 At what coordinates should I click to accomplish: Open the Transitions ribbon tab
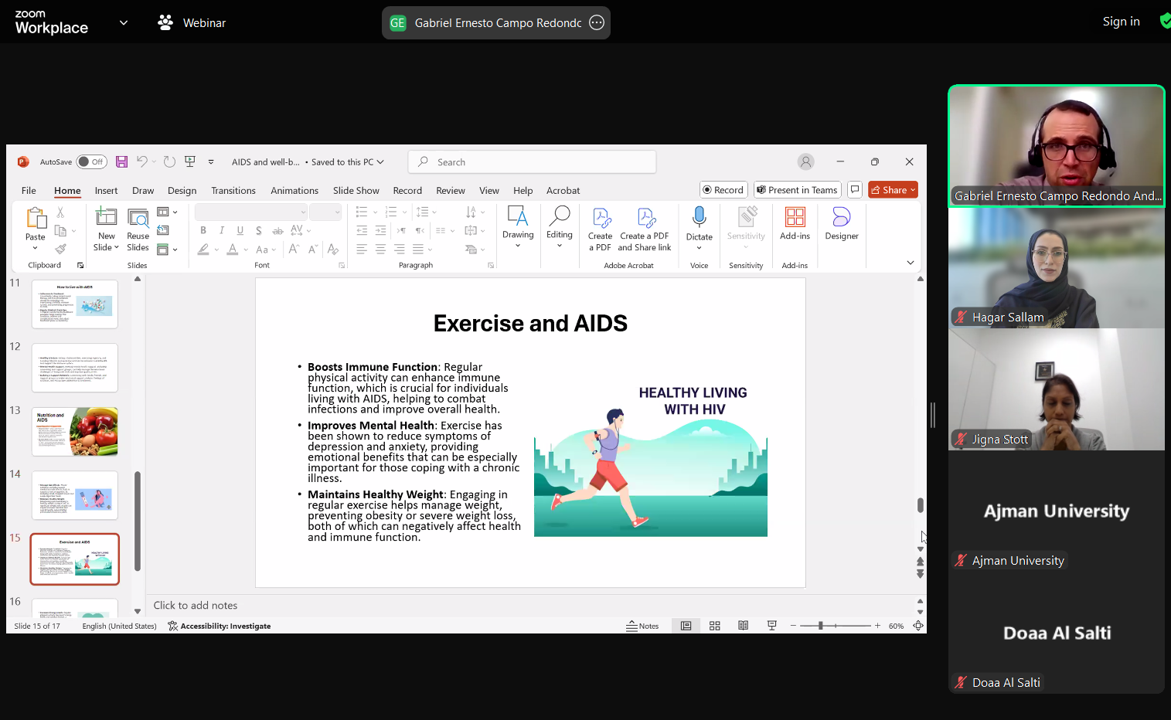point(233,191)
